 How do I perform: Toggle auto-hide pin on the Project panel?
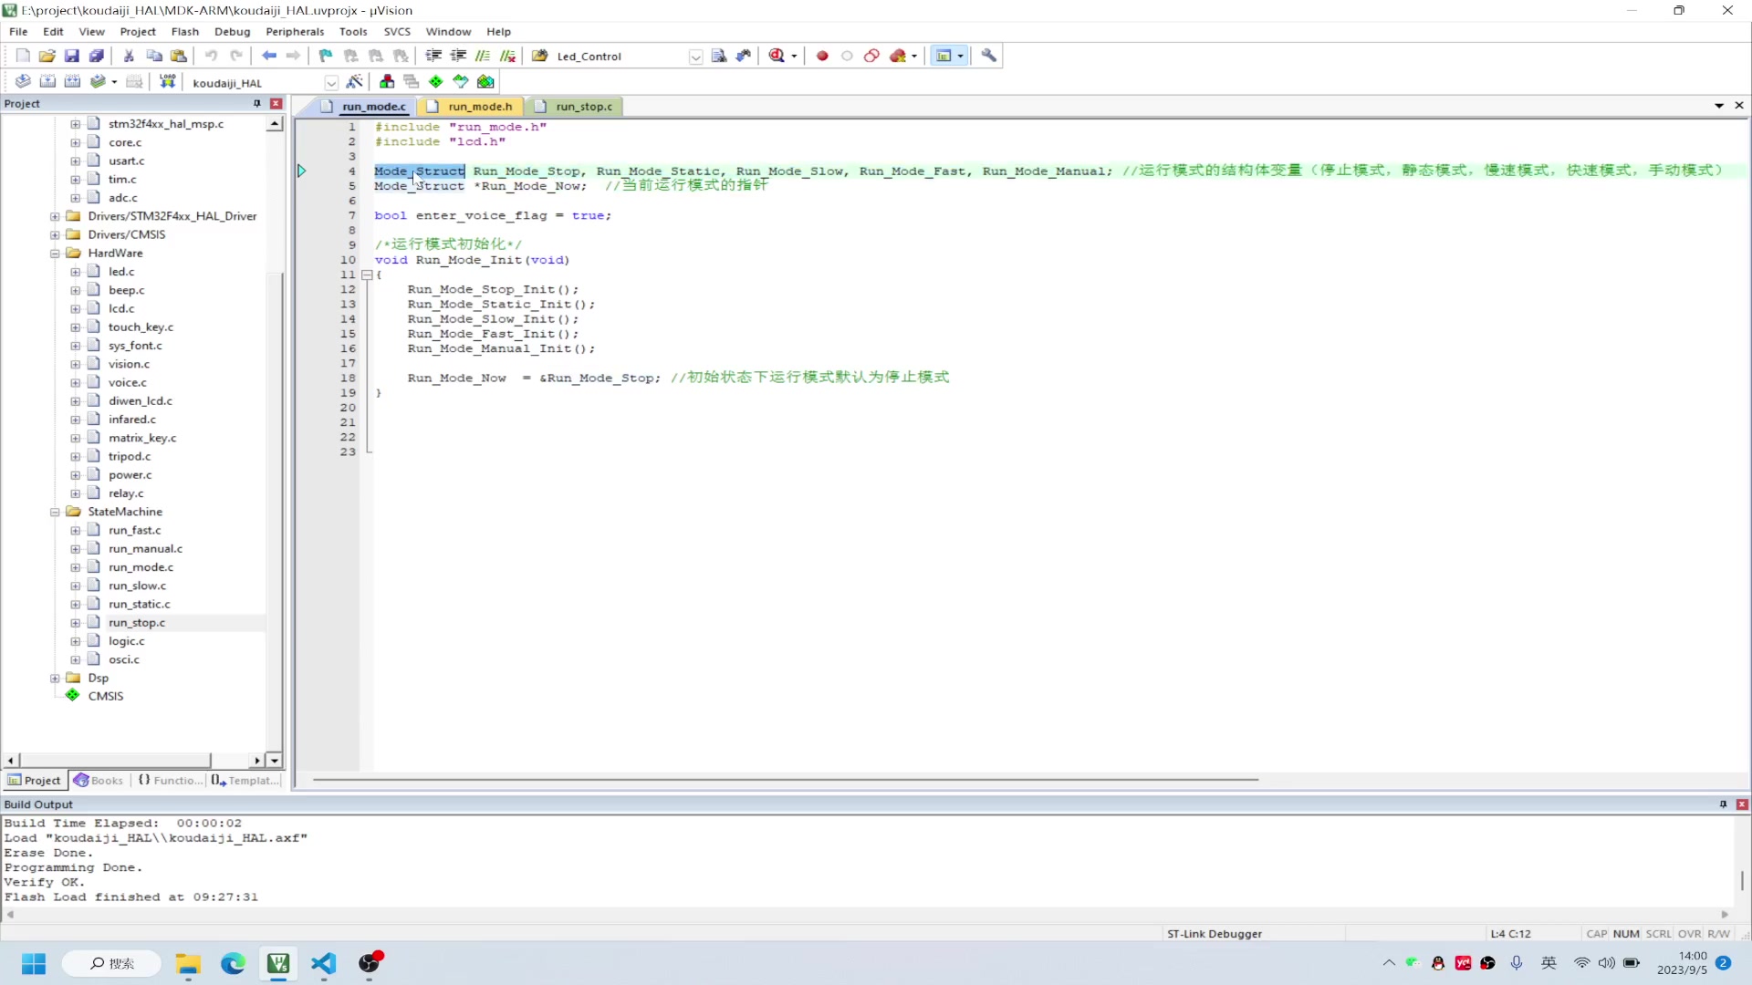257,104
